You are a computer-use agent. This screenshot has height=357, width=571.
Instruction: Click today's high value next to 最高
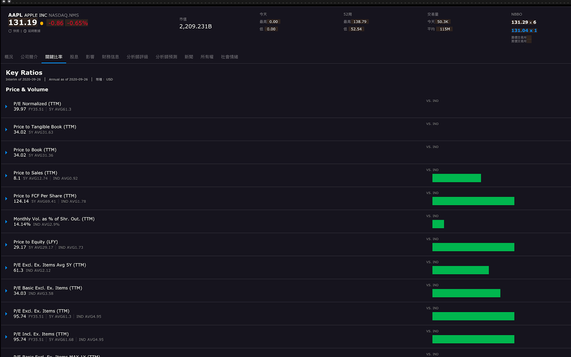tap(273, 22)
